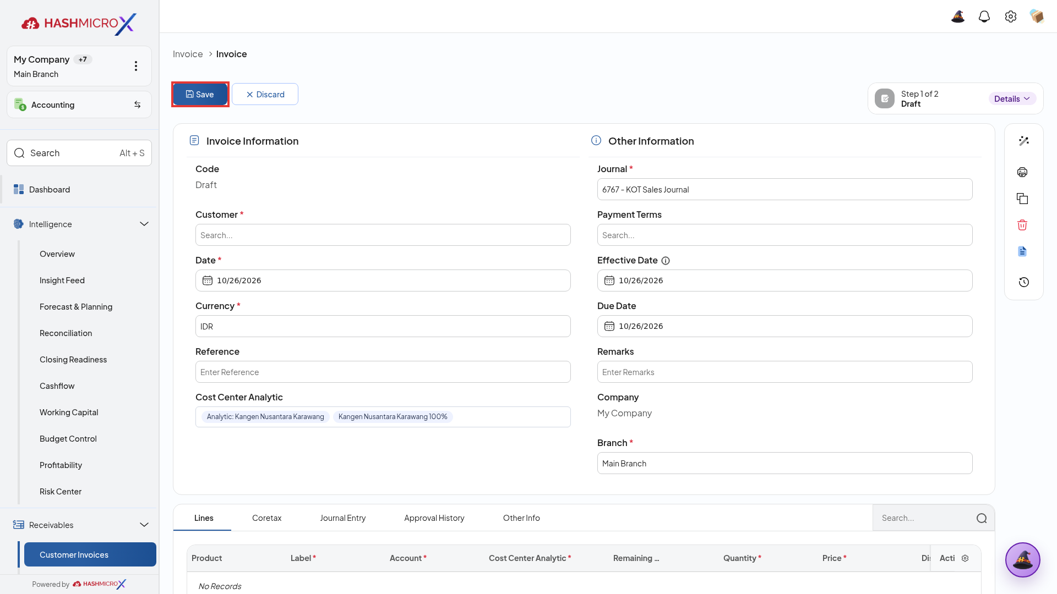Open the Branch dropdown field
This screenshot has height=594, width=1057.
tap(784, 463)
